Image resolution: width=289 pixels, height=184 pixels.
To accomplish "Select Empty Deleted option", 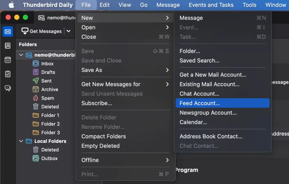I will pyautogui.click(x=125, y=146).
